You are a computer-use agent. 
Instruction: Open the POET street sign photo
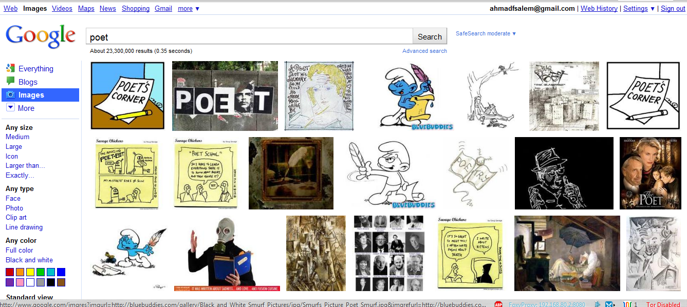click(225, 96)
